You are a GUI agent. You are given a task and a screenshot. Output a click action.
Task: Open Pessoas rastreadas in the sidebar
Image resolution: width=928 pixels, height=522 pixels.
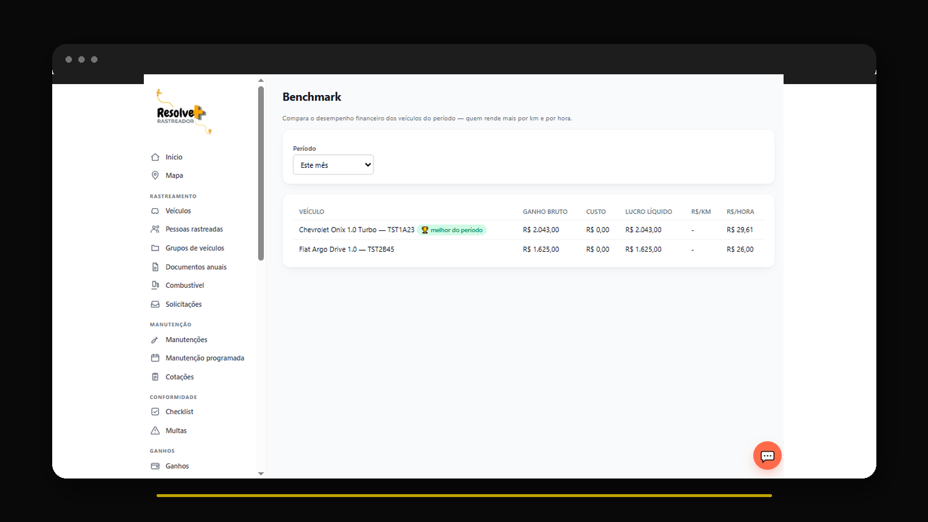tap(194, 229)
